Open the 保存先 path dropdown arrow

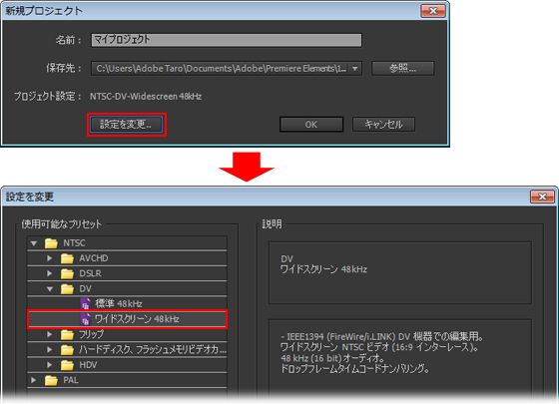(x=355, y=69)
